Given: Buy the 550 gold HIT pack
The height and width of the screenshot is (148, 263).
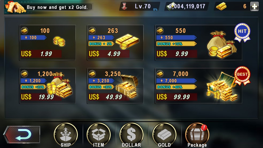Looking at the screenshot, I should (x=199, y=43).
